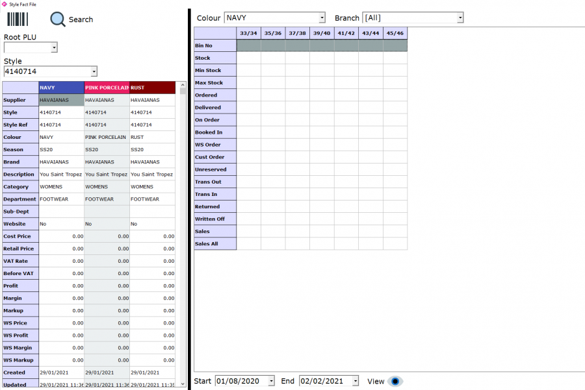Open the Start date picker arrow
Screen dimensions: 585x390
click(271, 381)
